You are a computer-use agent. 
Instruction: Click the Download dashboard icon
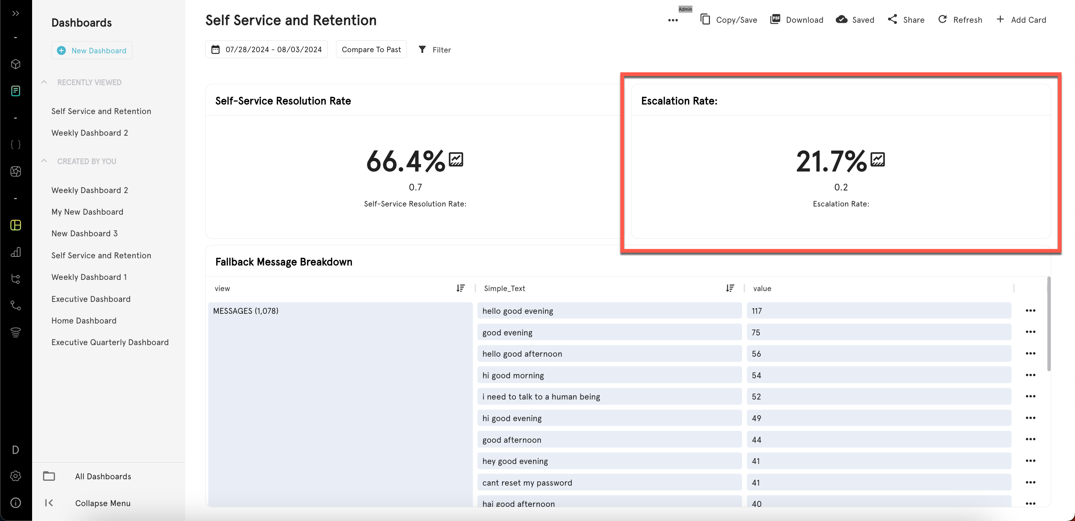point(775,19)
